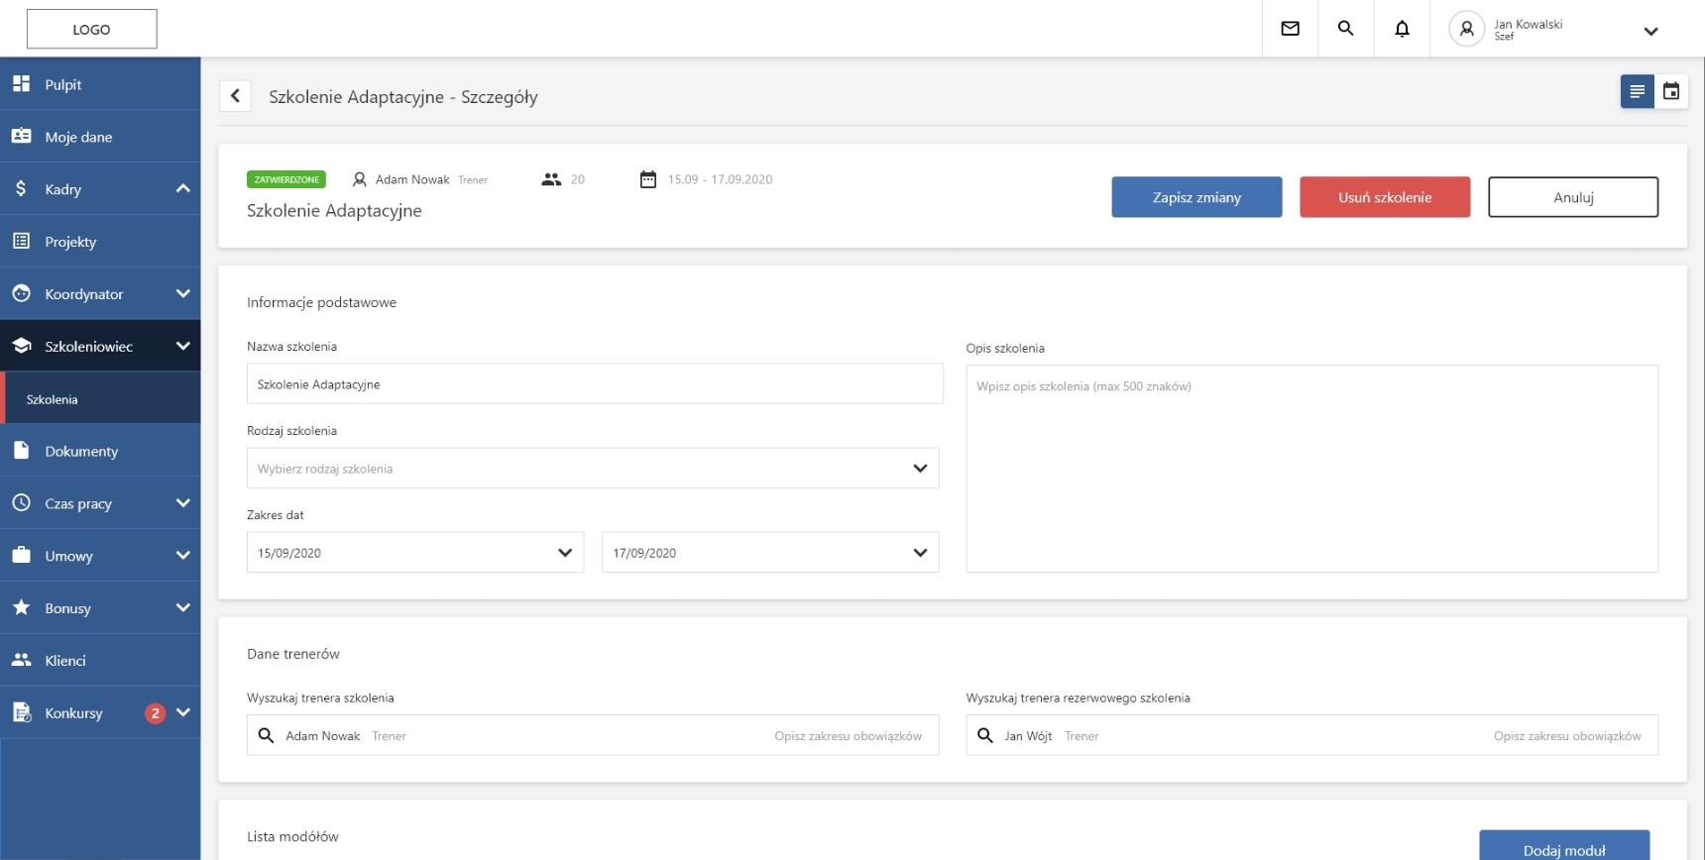The image size is (1705, 860).
Task: Click the search icon in reserve trainer field
Action: pyautogui.click(x=985, y=735)
